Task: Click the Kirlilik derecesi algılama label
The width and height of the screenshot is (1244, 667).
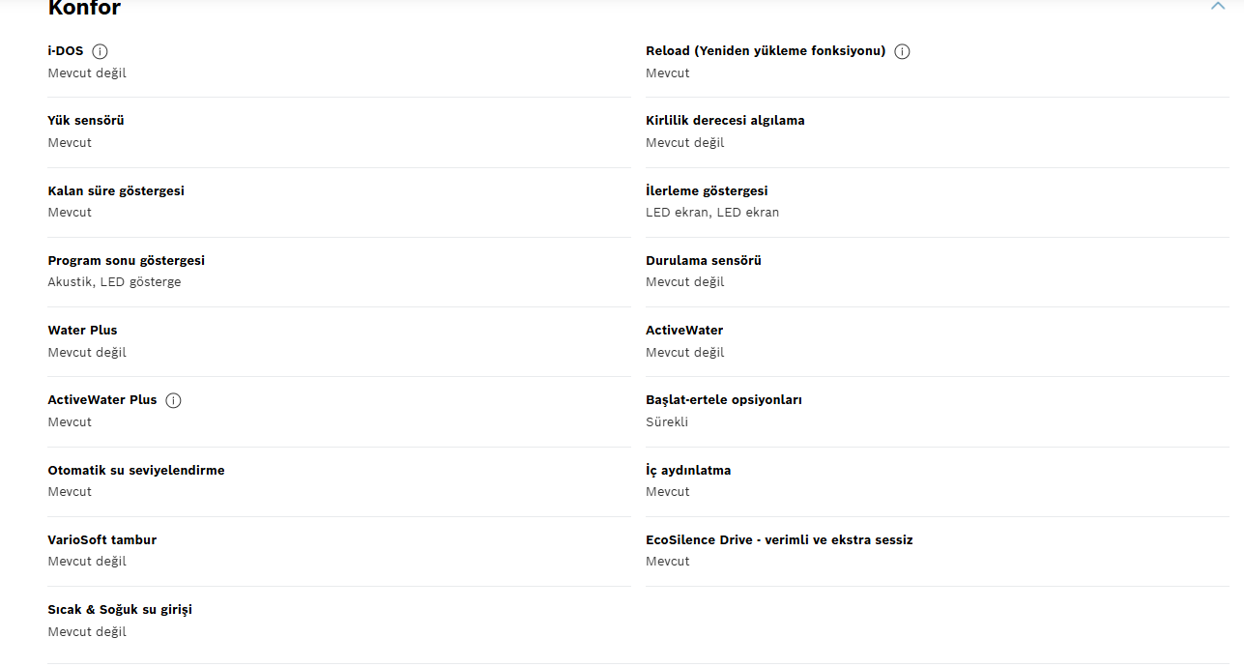Action: 725,121
